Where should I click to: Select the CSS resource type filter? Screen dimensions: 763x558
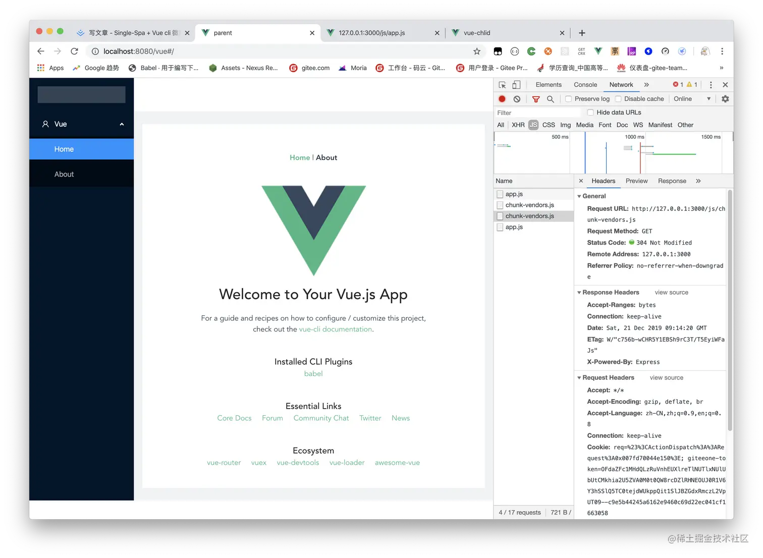coord(549,125)
